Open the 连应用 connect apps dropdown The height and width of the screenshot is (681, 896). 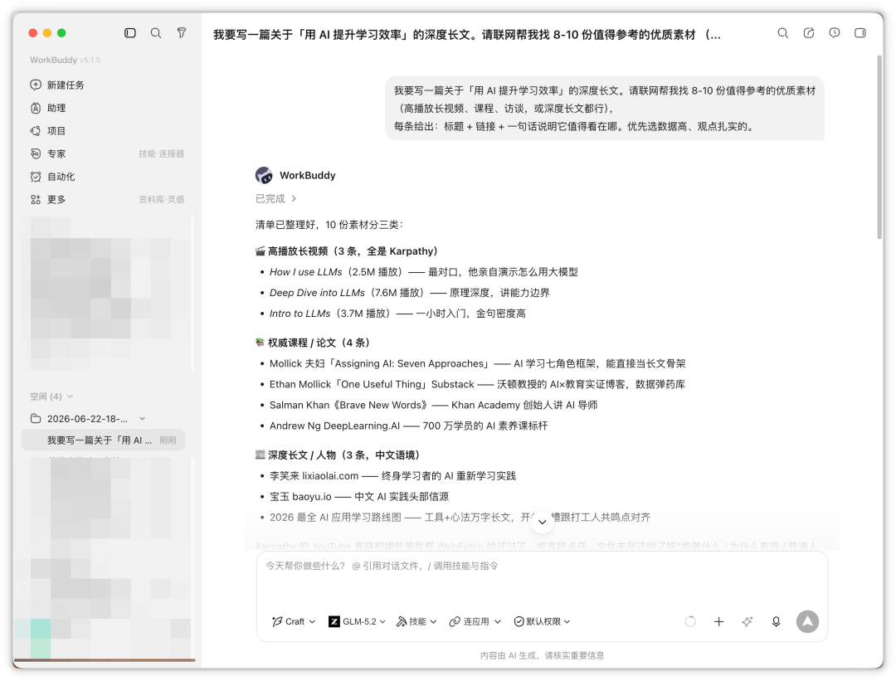click(x=475, y=621)
